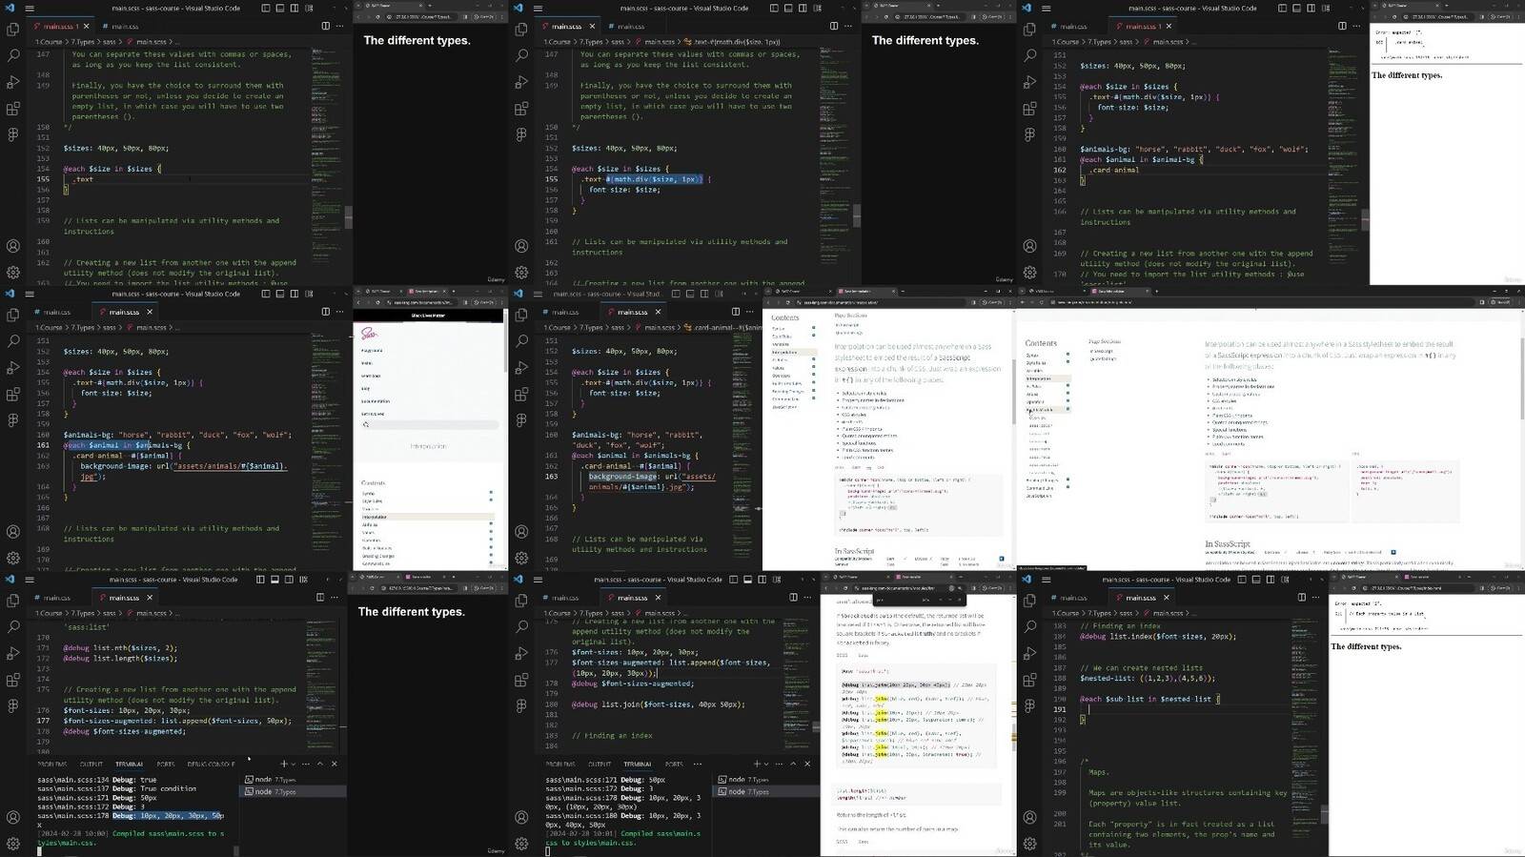Screen dimensions: 1525x857
Task: Open the launch-profile chevron in the bottom-middle terminal
Action: point(765,764)
